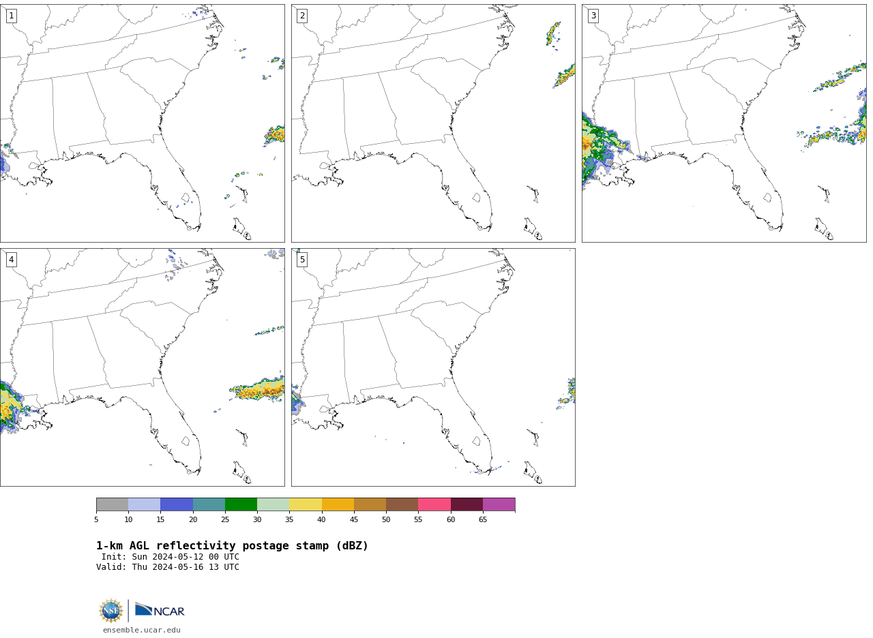Click the colorbar tick label 35
This screenshot has width=873, height=638.
[x=289, y=520]
